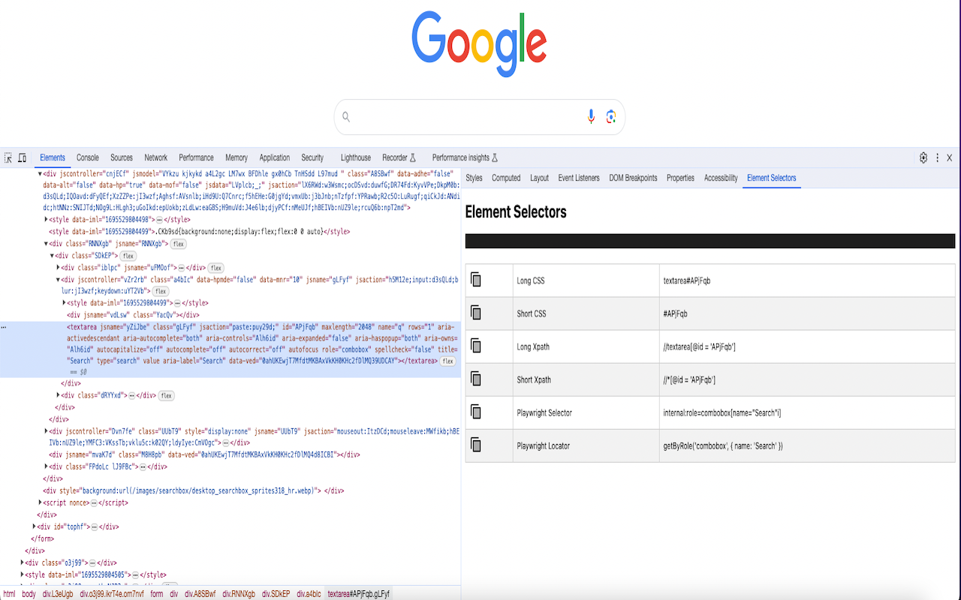
Task: Expand the tophf div node
Action: click(x=35, y=526)
